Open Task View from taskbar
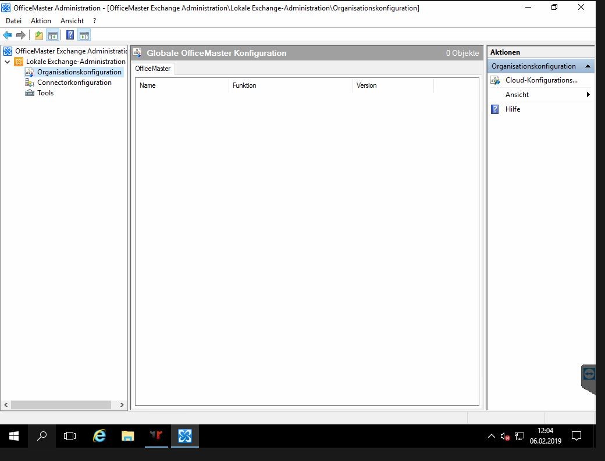Image resolution: width=605 pixels, height=461 pixels. click(70, 436)
